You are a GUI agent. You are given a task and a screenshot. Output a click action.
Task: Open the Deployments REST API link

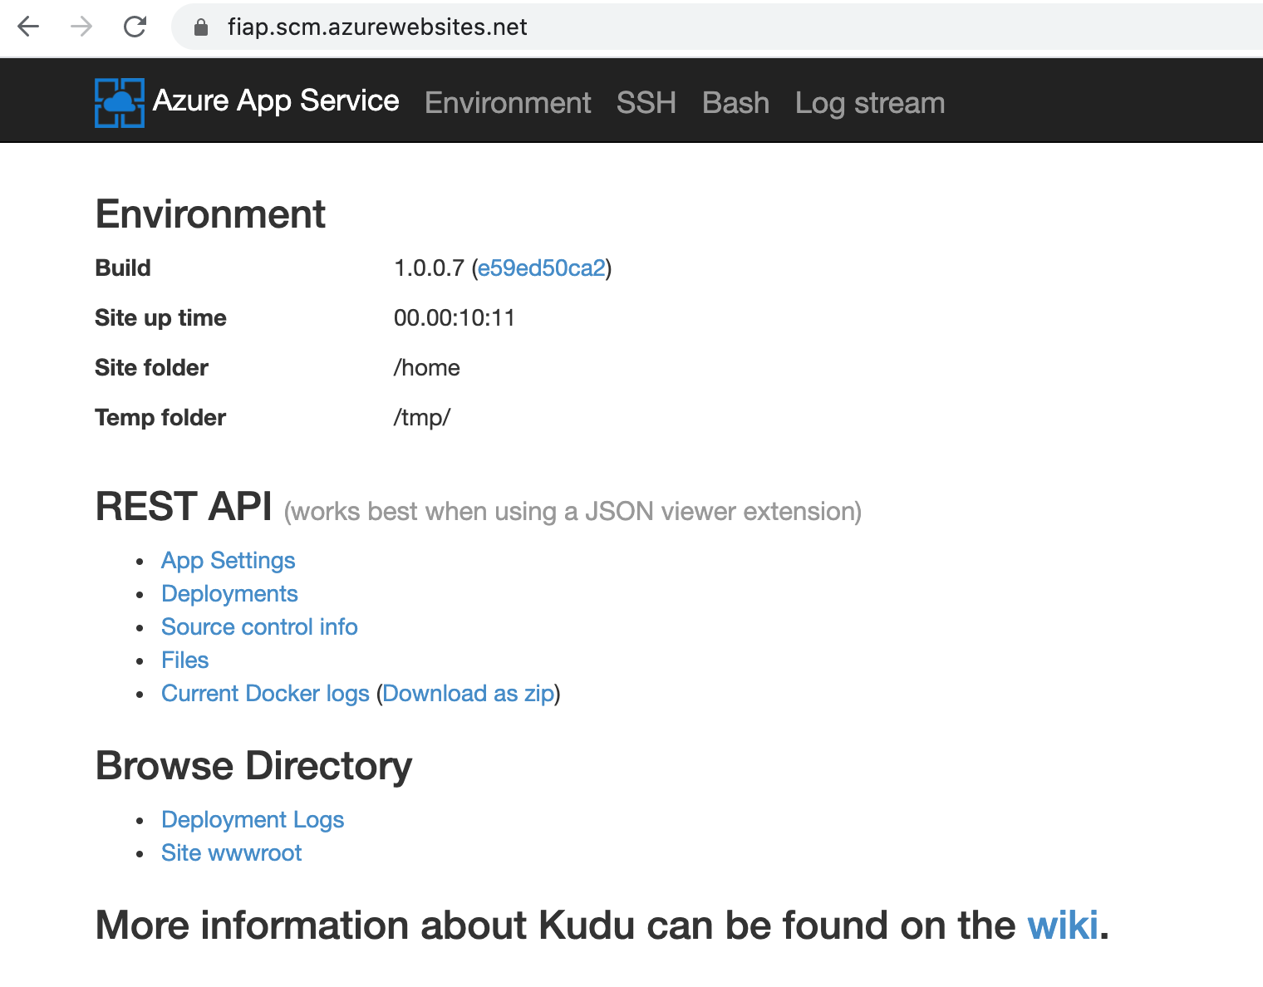229,594
